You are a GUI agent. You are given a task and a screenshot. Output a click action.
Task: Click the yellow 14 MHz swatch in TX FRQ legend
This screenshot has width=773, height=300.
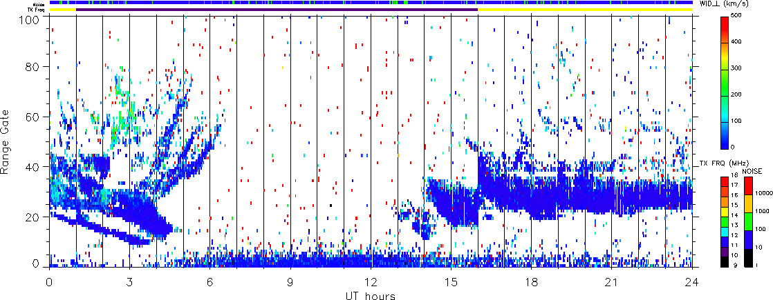[725, 212]
